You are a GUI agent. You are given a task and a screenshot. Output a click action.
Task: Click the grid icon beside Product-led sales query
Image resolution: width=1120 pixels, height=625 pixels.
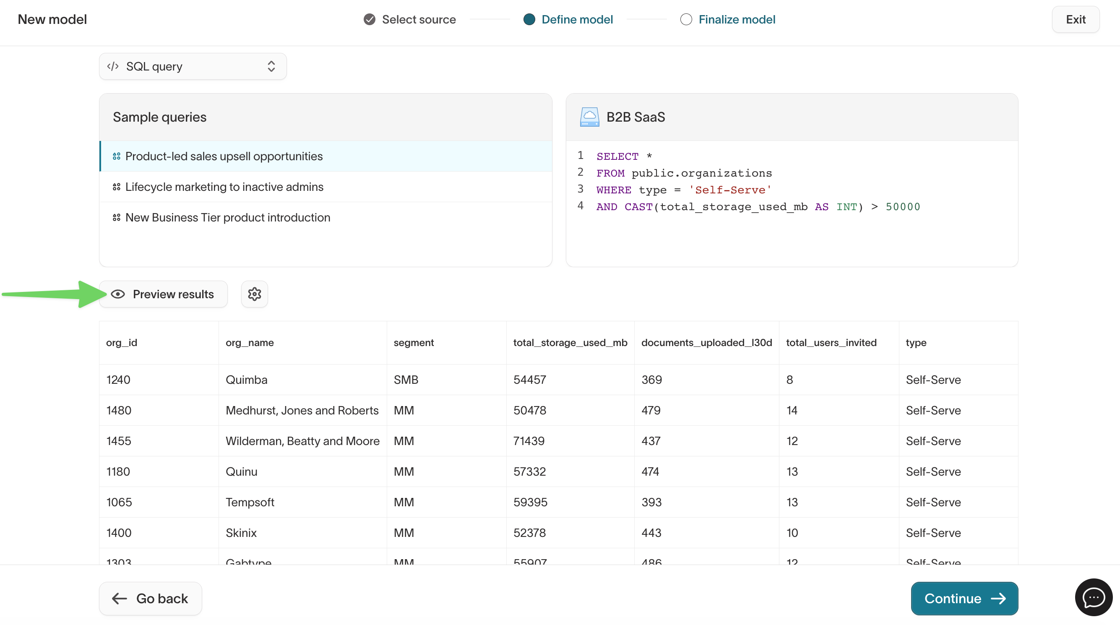[116, 156]
